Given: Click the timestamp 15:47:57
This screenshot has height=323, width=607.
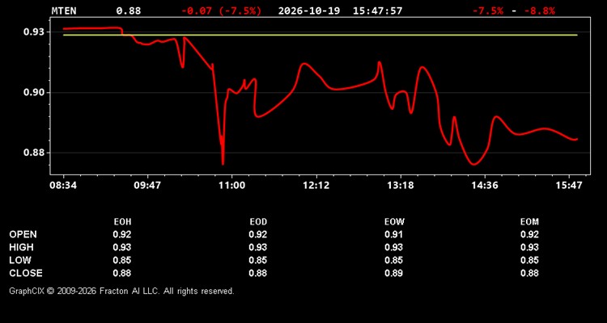Looking at the screenshot, I should tap(377, 10).
